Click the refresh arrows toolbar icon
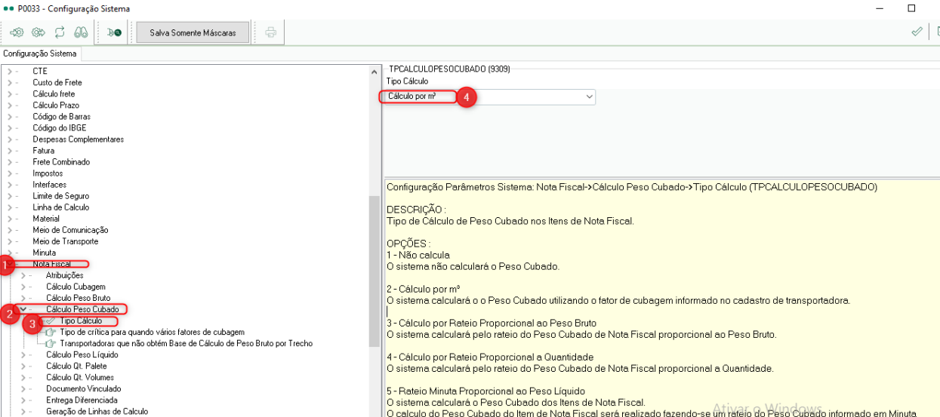Screen dimensions: 940x417 (x=60, y=32)
